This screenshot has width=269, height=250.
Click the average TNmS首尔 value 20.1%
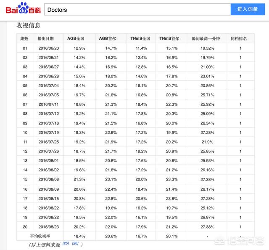[172, 236]
